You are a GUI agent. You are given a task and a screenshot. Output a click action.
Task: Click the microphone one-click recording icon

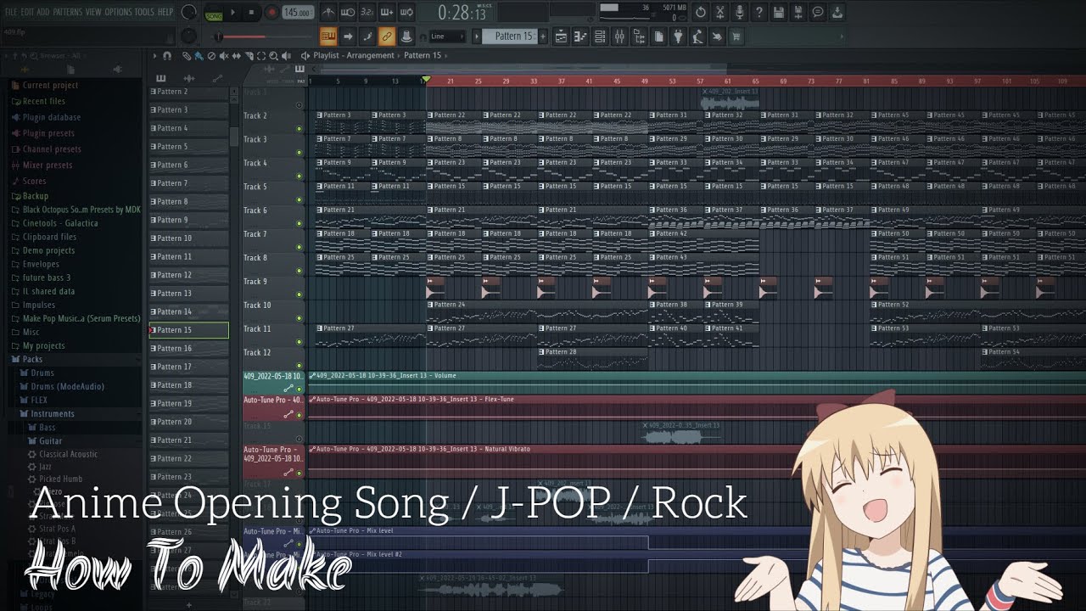tap(740, 13)
